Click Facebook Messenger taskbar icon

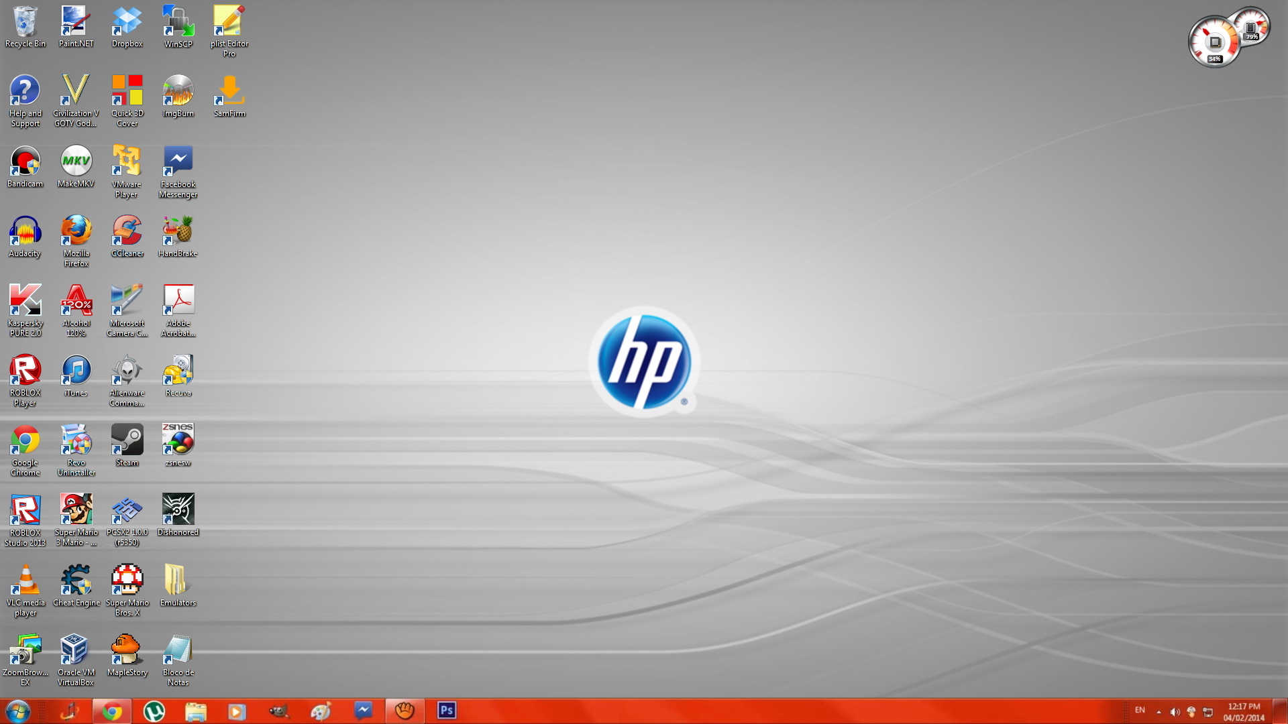[363, 711]
